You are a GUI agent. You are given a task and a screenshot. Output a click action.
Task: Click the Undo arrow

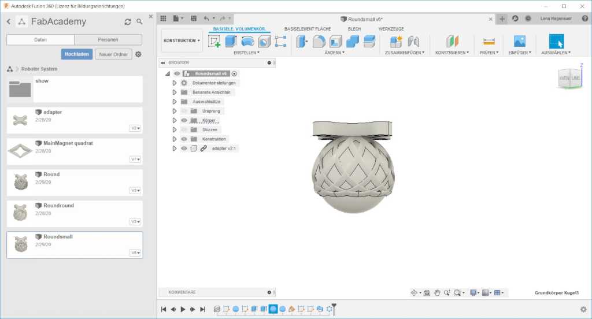(206, 18)
